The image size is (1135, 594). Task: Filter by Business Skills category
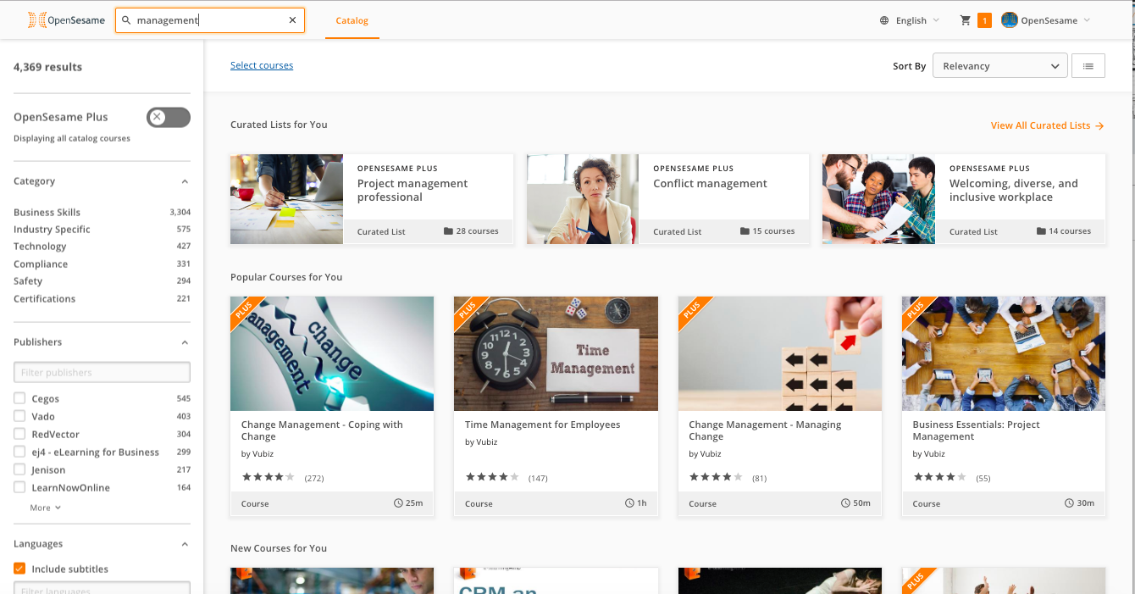pos(47,212)
